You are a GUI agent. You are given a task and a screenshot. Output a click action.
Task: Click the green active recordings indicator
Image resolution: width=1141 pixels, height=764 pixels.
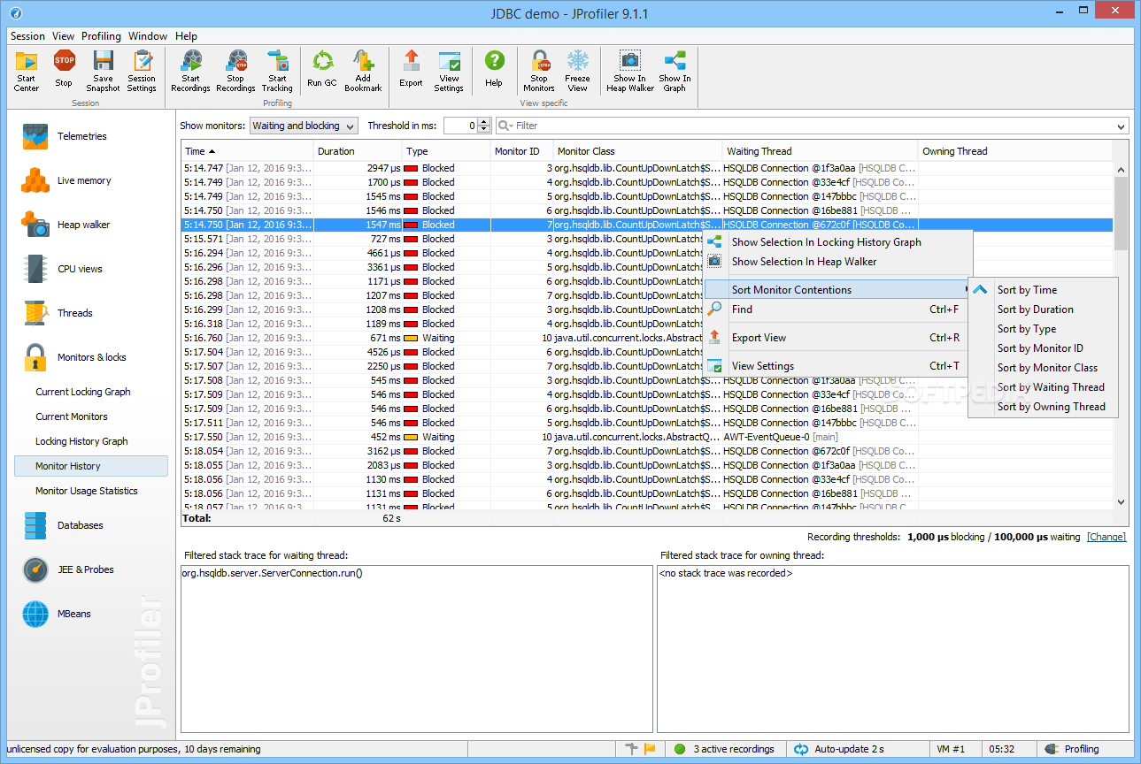click(x=680, y=749)
